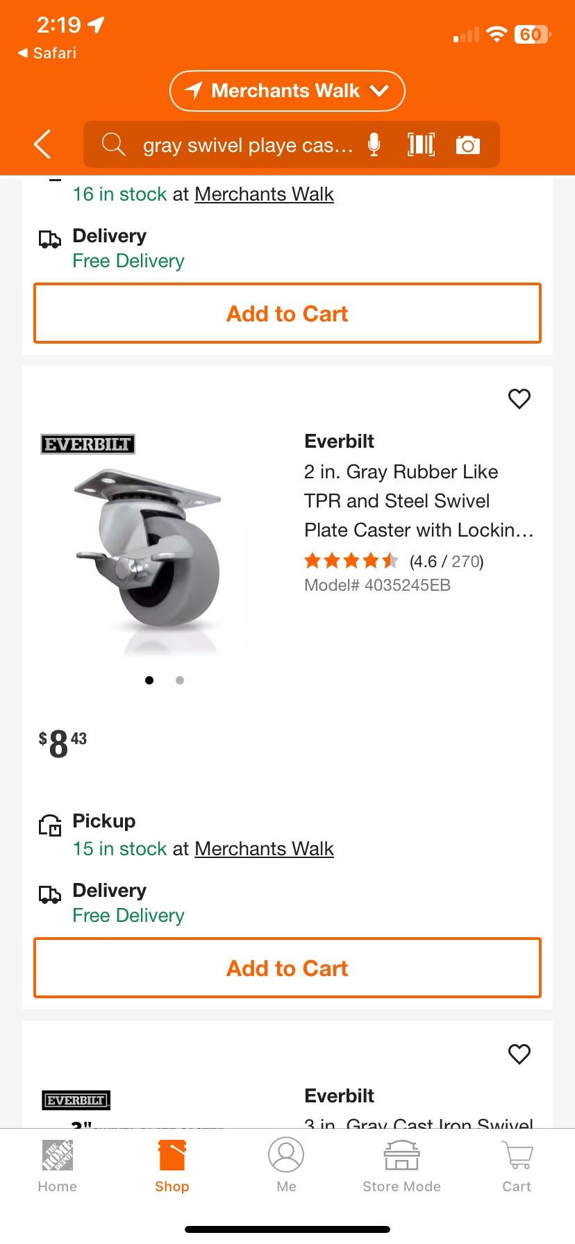Open the Me account tab
This screenshot has height=1244, width=575.
pos(286,1166)
